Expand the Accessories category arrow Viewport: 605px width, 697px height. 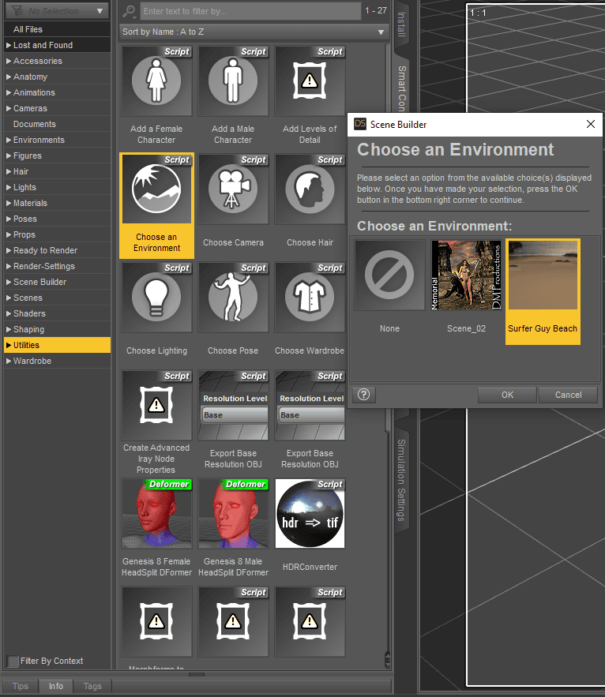point(9,61)
